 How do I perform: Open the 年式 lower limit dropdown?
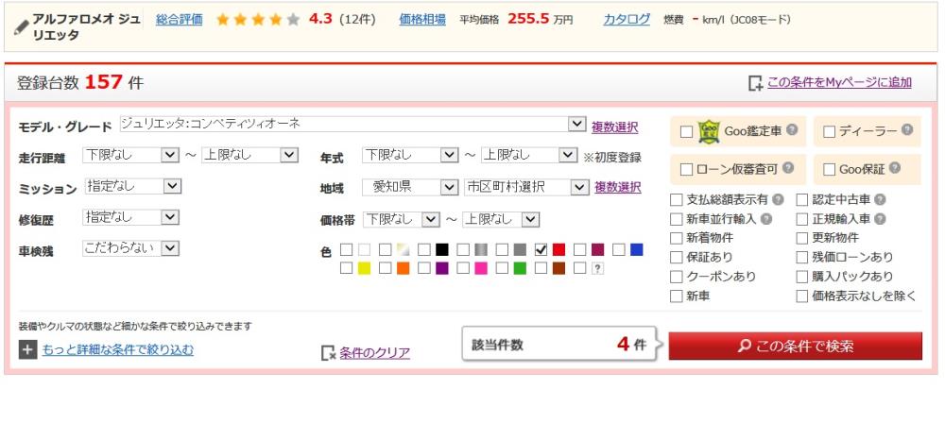[x=410, y=155]
